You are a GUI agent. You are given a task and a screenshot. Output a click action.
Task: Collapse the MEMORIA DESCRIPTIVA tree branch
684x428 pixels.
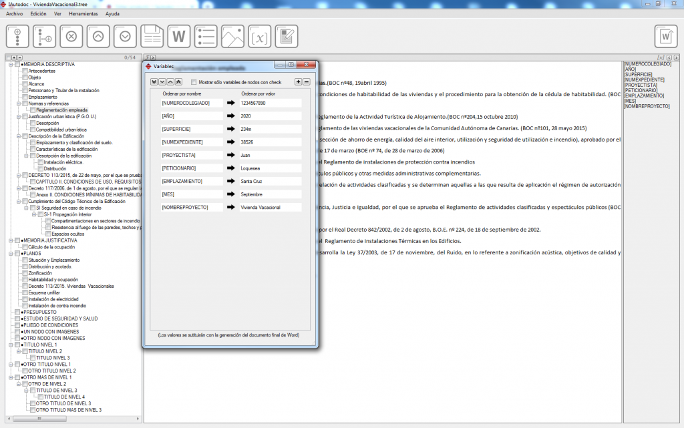click(x=11, y=64)
